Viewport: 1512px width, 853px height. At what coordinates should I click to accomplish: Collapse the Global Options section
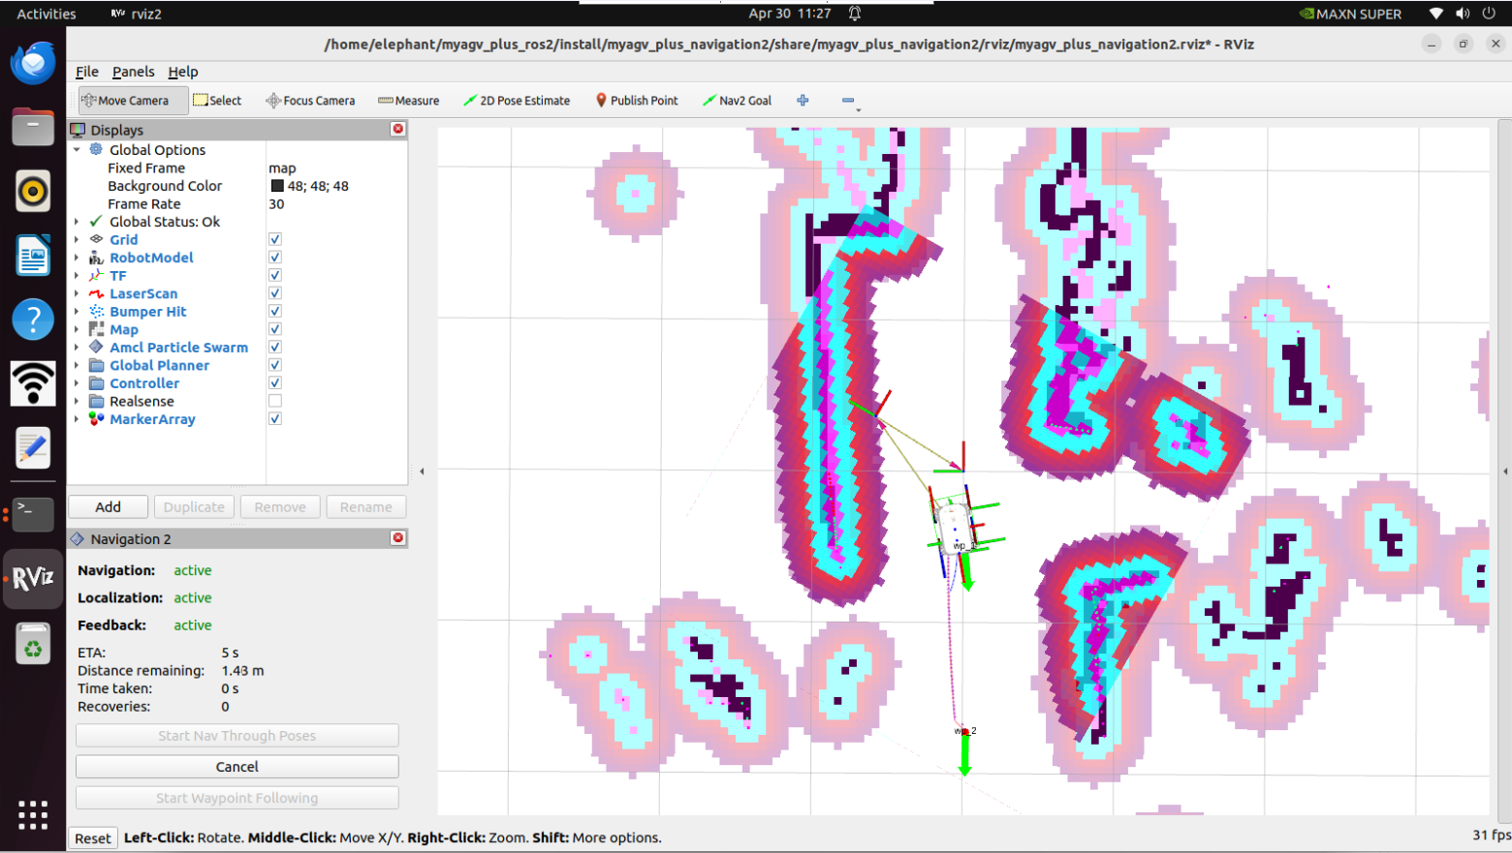pyautogui.click(x=77, y=149)
